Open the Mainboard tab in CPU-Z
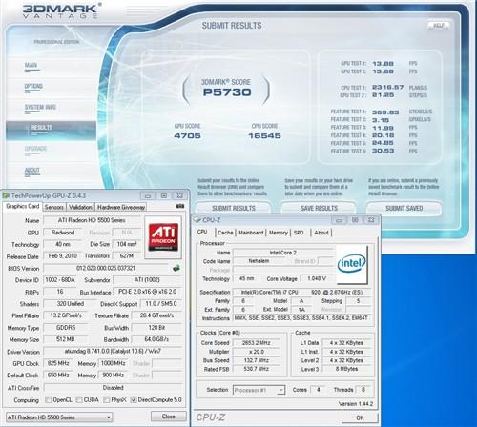The width and height of the screenshot is (477, 427). point(251,233)
